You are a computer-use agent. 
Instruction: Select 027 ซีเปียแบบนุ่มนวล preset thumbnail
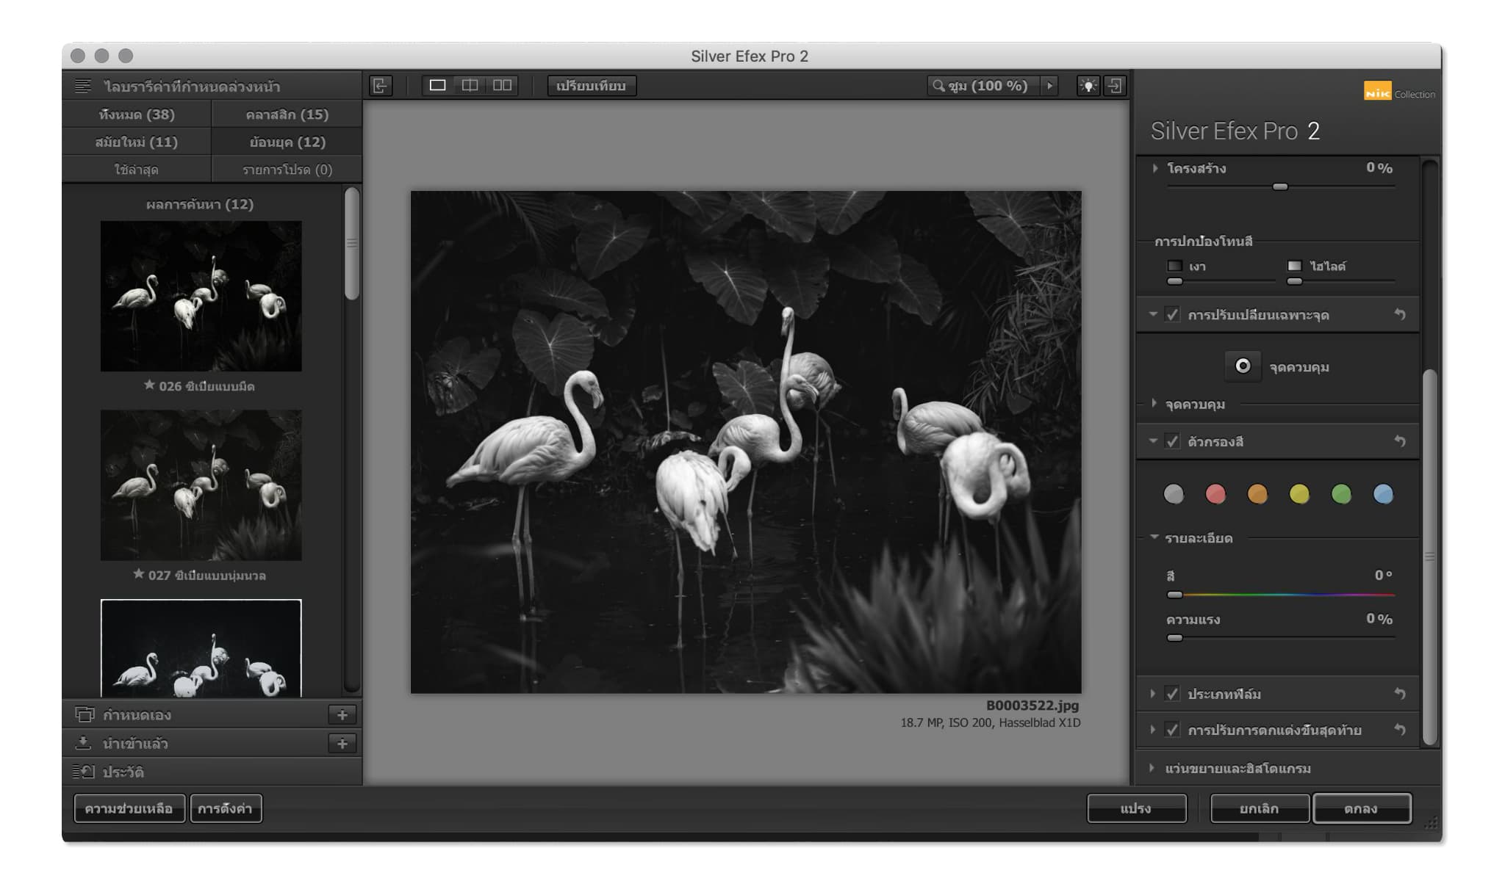[x=201, y=485]
